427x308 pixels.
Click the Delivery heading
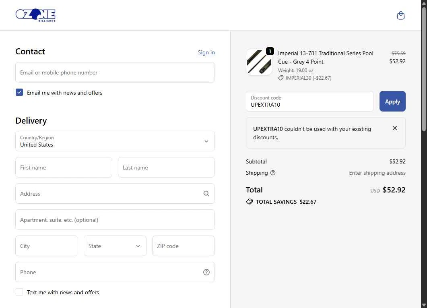(31, 121)
